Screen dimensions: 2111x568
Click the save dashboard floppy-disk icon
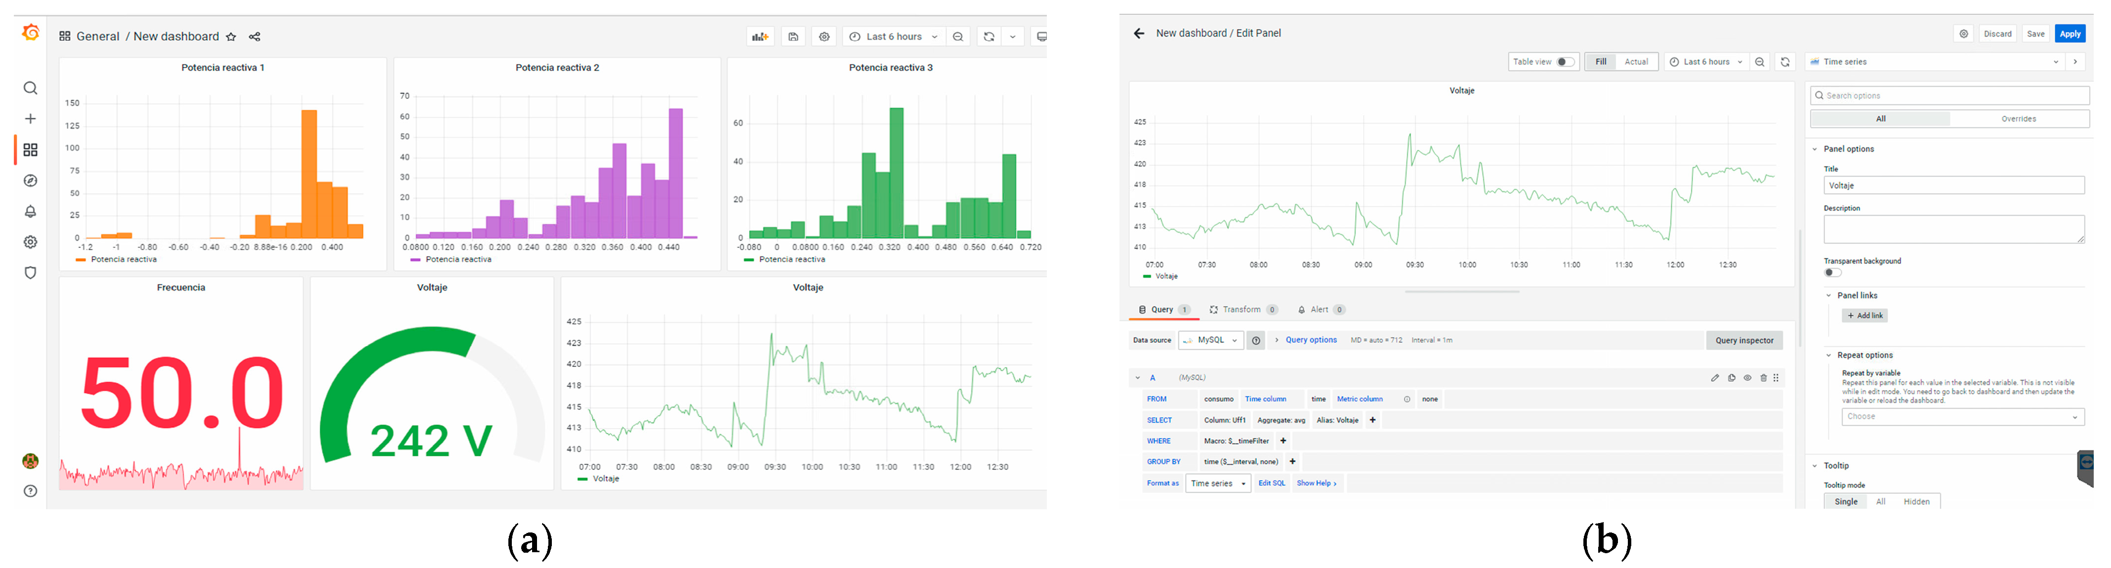[793, 37]
